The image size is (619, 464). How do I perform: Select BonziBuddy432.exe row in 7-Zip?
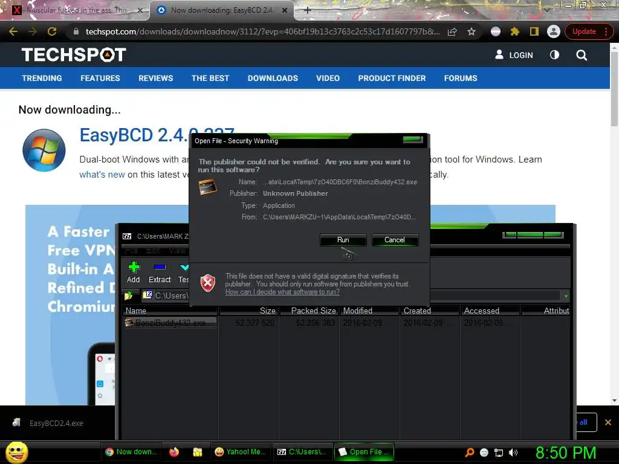click(x=170, y=323)
